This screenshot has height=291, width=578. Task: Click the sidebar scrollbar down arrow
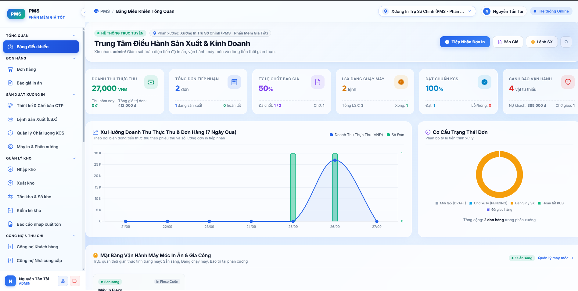coord(84,269)
